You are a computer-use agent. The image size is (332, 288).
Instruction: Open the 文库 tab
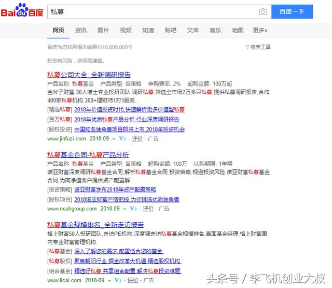[193, 30]
